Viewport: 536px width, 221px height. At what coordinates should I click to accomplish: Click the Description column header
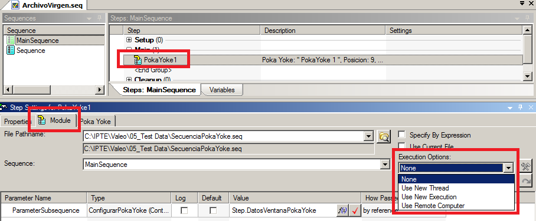tap(323, 31)
